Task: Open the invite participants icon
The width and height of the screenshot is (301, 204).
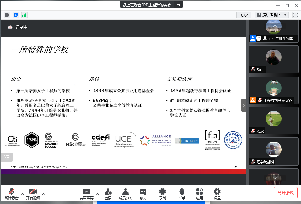Action: (108, 194)
